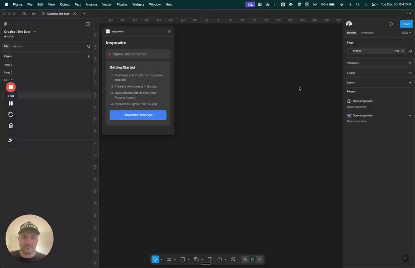Screen dimensions: 415x268
Task: Search layers with the magnifier icon
Action: click(88, 46)
